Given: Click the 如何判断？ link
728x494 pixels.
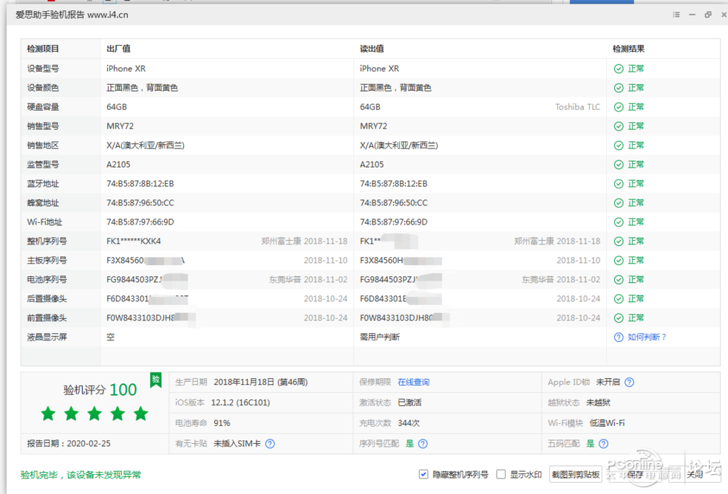Looking at the screenshot, I should [647, 337].
